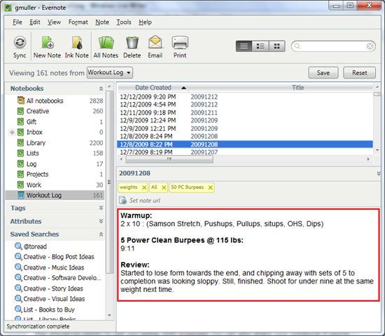This screenshot has height=336, width=385.
Task: Run Creative - Music Ideas search
Action: tap(50, 267)
